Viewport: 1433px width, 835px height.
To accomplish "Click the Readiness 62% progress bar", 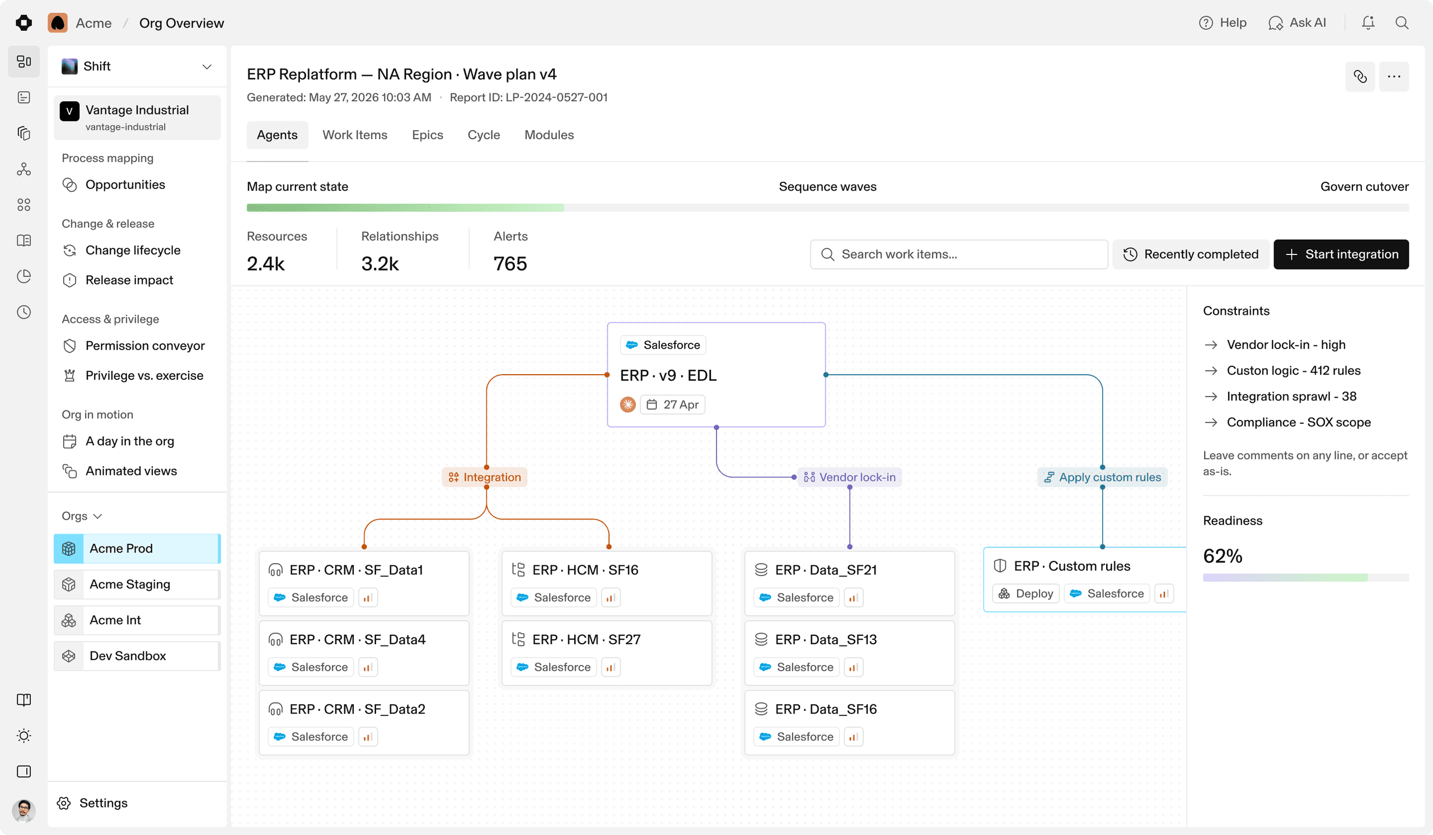I will tap(1305, 578).
